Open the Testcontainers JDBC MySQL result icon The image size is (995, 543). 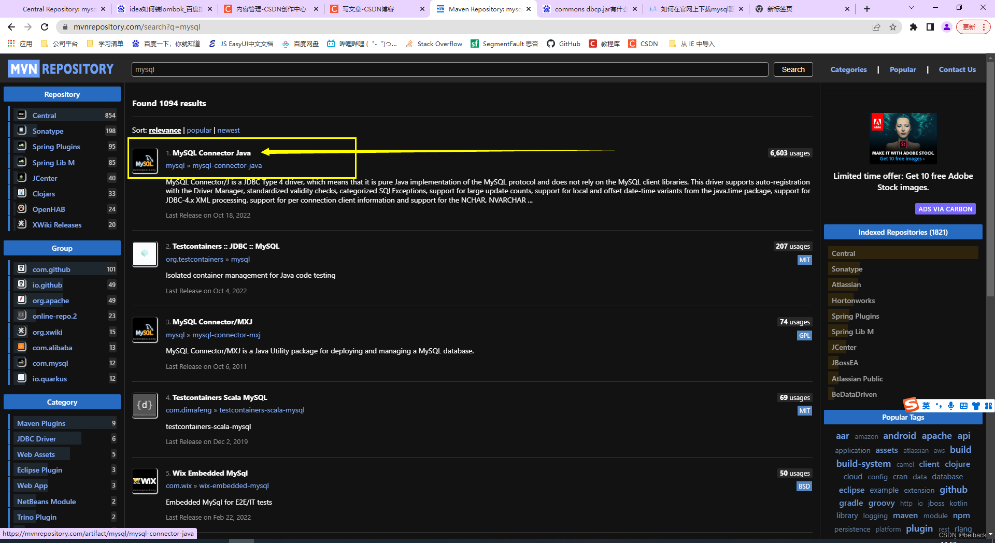coord(145,254)
